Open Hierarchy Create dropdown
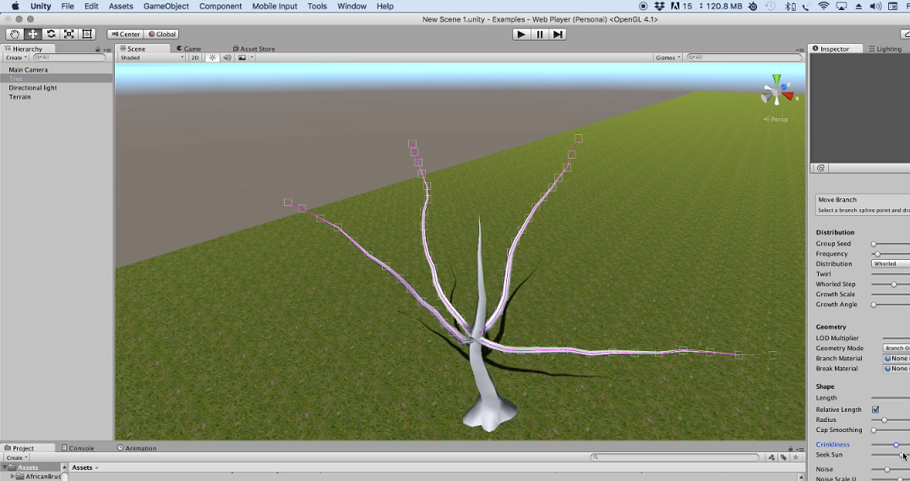The image size is (910, 481). (16, 57)
